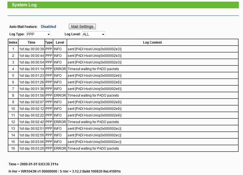Select the Time column header
243x175 pixels.
pos(31,43)
